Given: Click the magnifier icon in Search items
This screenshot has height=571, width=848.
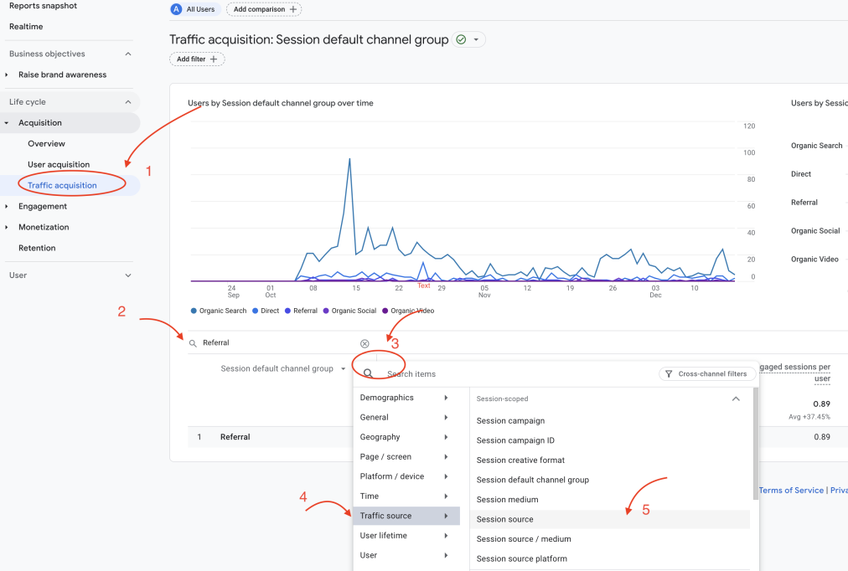Looking at the screenshot, I should pyautogui.click(x=368, y=374).
